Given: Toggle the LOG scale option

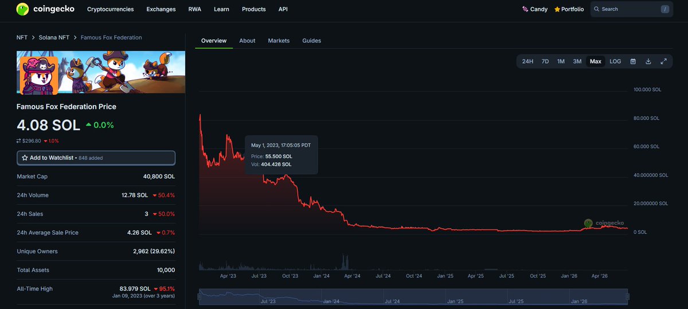Looking at the screenshot, I should point(615,61).
